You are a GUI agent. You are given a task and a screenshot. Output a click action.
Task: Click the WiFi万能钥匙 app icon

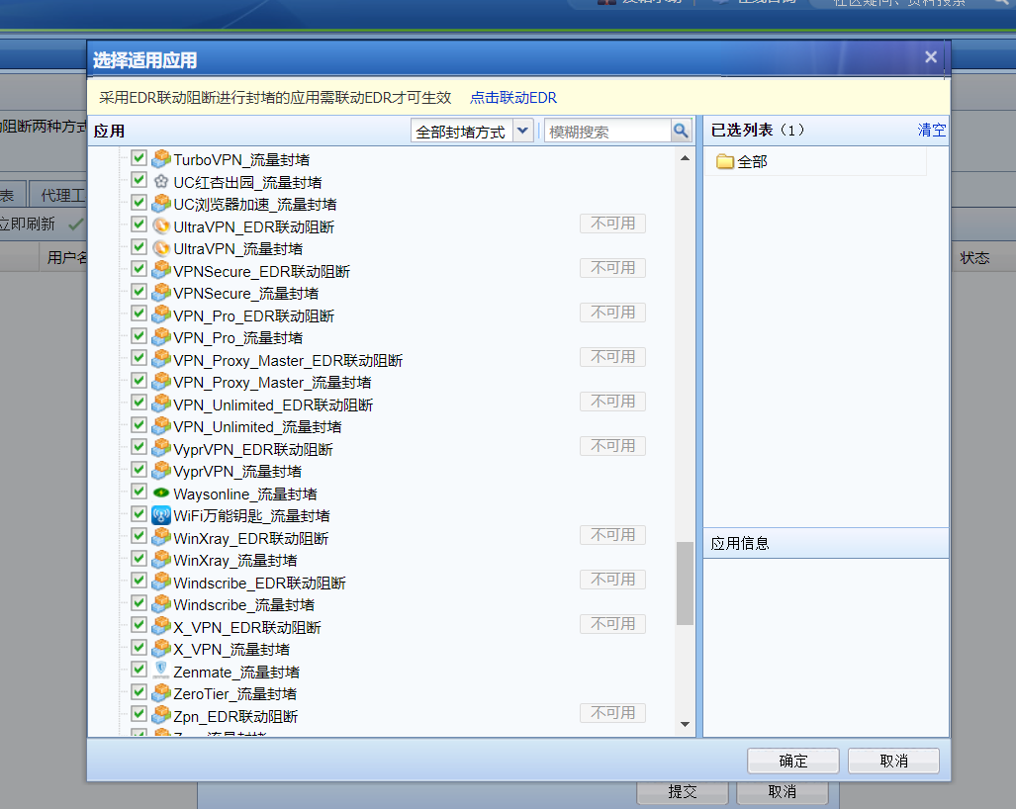click(x=161, y=515)
